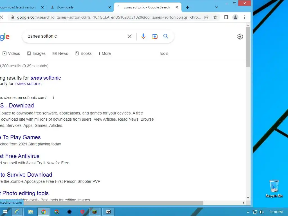Image resolution: width=288 pixels, height=216 pixels.
Task: Open Google quick settings gear
Action: [240, 37]
